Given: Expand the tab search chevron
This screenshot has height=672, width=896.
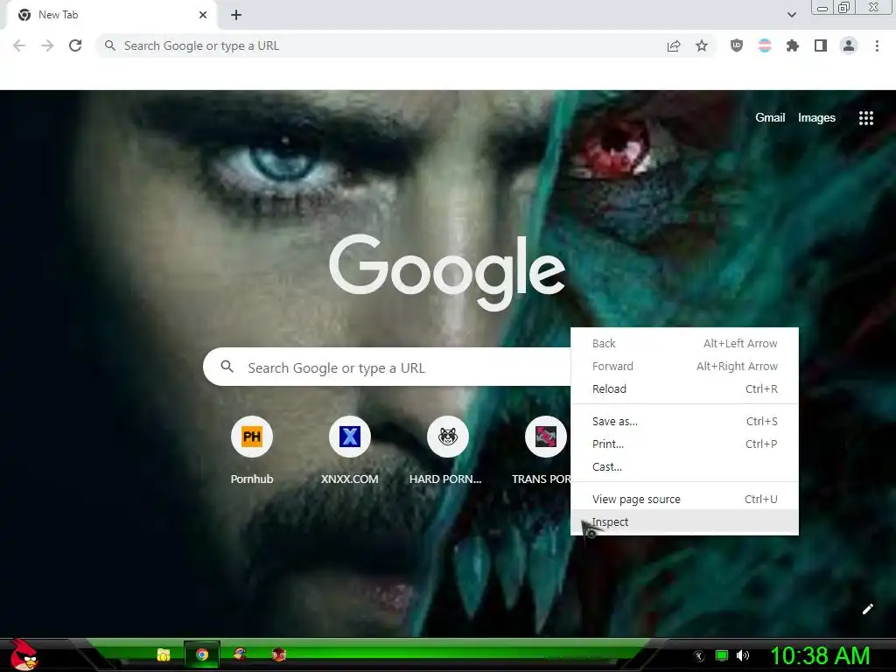Looking at the screenshot, I should [x=791, y=15].
